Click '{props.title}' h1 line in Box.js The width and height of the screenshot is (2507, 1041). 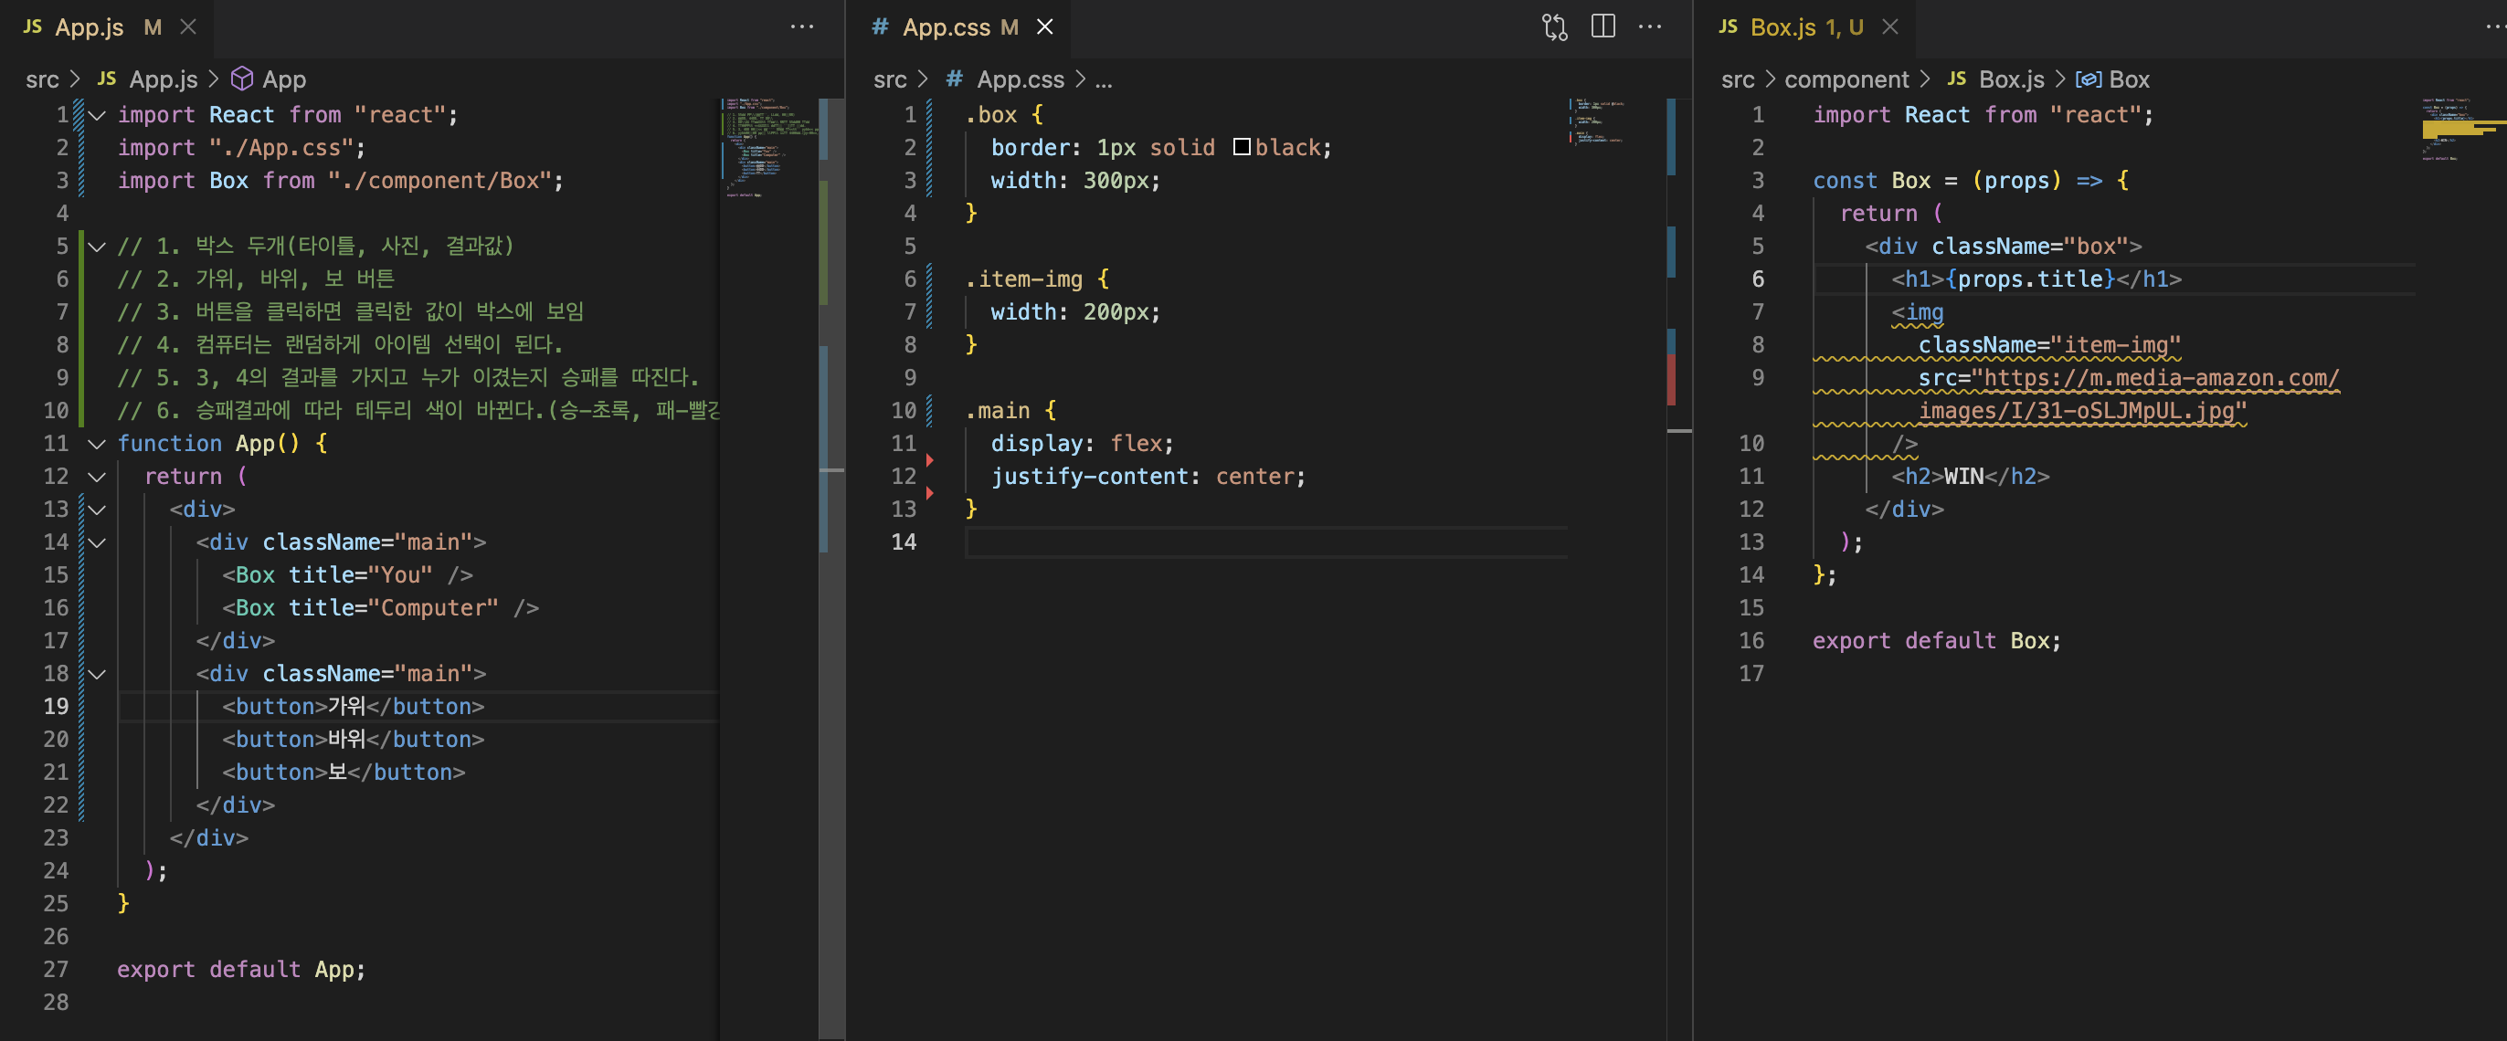pyautogui.click(x=2037, y=279)
